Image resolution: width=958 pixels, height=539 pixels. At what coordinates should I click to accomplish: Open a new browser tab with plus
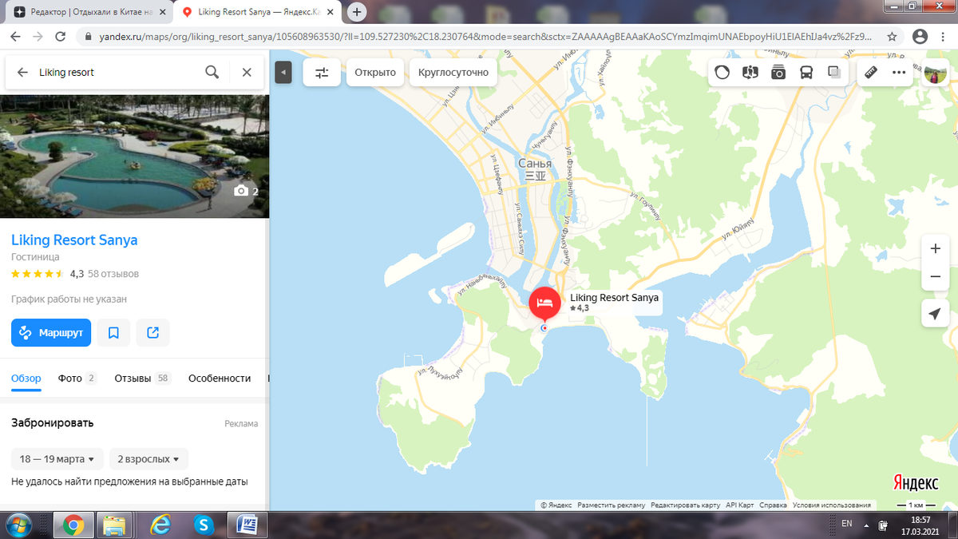[357, 13]
